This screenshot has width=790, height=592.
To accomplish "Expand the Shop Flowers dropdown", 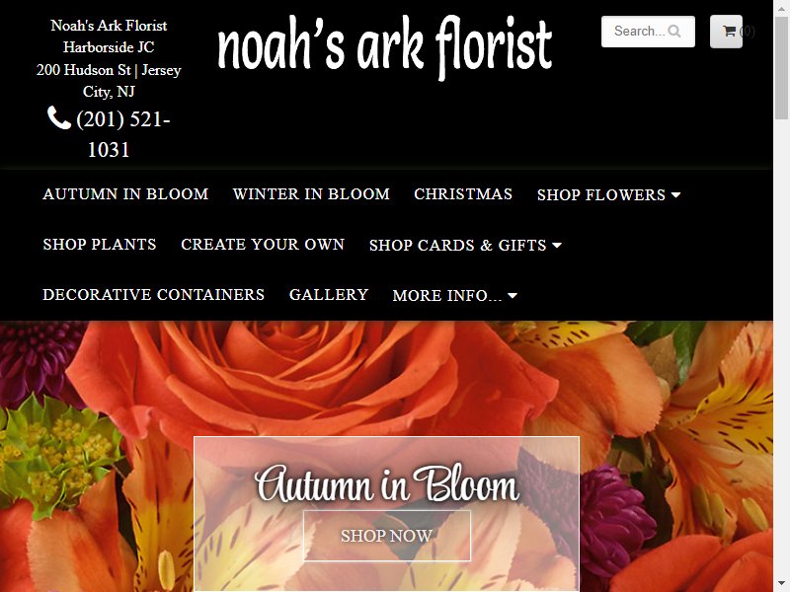I will (608, 194).
